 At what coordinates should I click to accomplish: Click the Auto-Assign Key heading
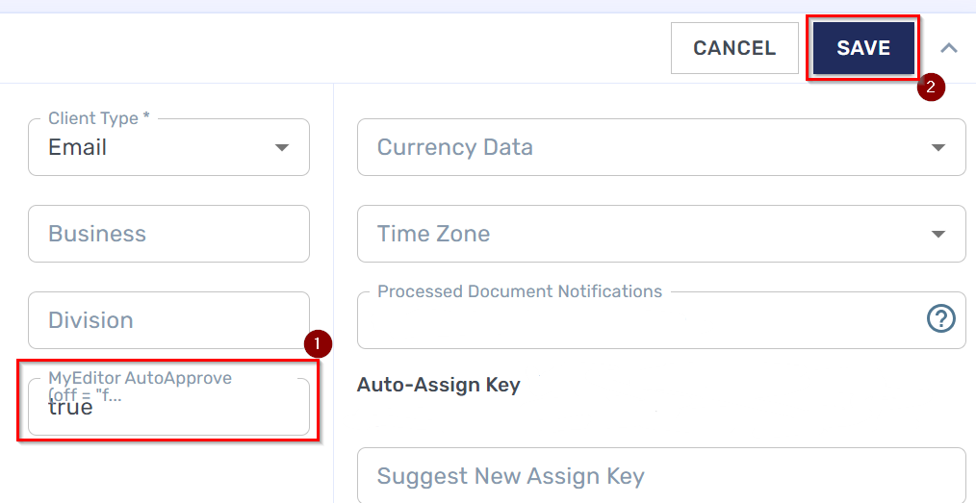[x=439, y=385]
